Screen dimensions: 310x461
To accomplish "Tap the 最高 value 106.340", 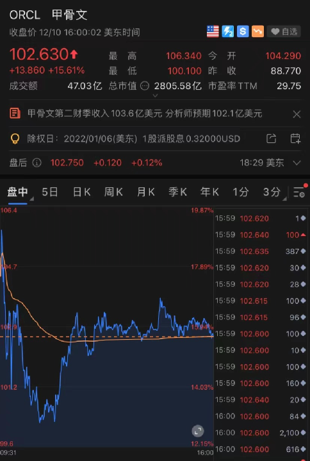I will [x=184, y=56].
